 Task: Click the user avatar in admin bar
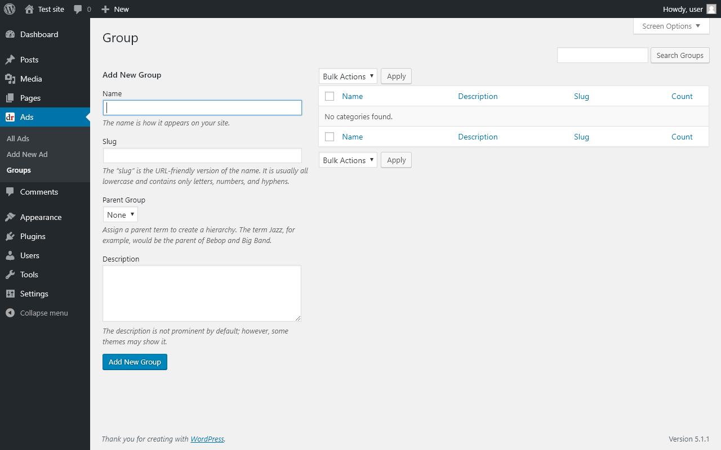tap(711, 9)
